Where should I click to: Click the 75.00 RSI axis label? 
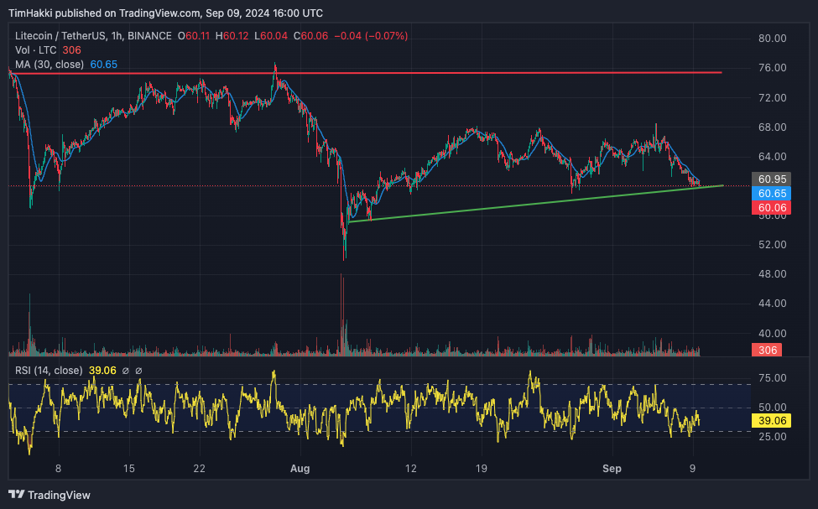(772, 378)
